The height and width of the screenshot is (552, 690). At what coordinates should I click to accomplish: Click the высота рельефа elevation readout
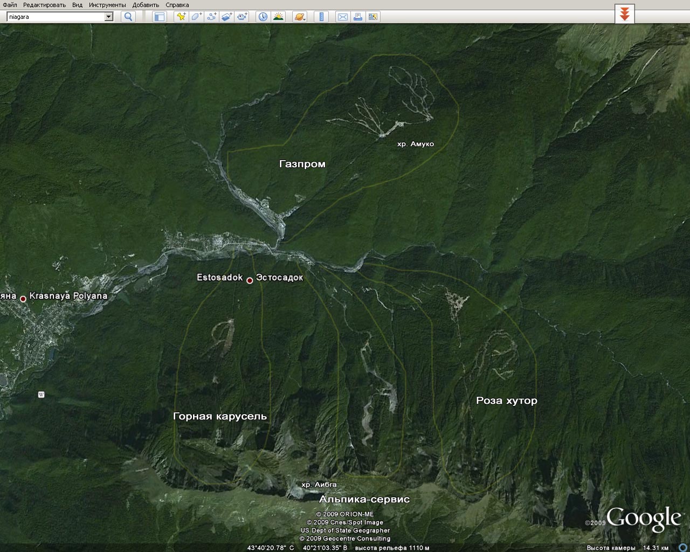pyautogui.click(x=392, y=548)
